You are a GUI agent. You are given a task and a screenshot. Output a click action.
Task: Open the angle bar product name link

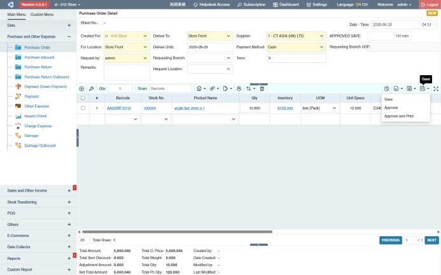click(189, 108)
